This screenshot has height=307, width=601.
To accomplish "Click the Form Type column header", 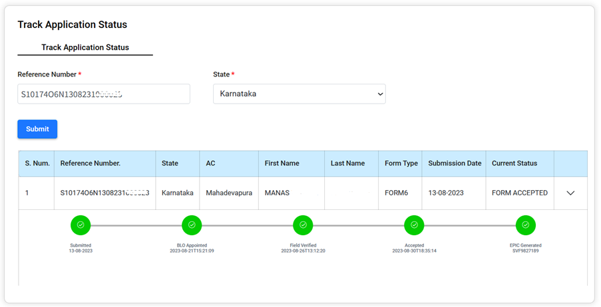I will pyautogui.click(x=401, y=163).
